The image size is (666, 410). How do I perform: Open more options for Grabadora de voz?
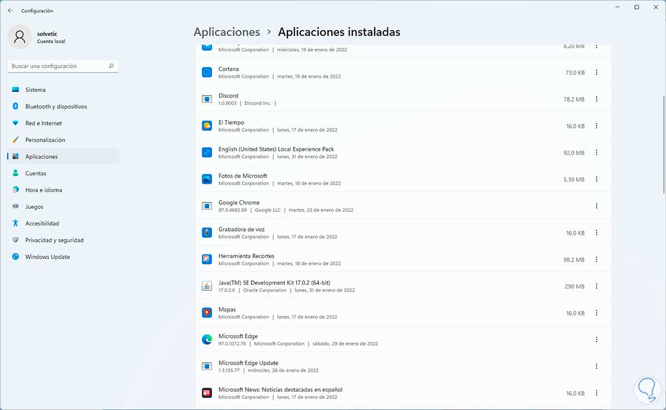(x=597, y=233)
